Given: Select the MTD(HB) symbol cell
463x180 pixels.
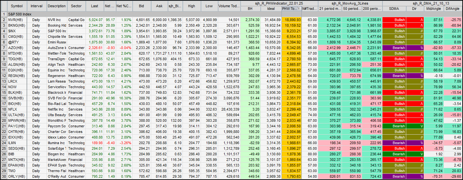Looking at the screenshot, I should (x=17, y=53).
